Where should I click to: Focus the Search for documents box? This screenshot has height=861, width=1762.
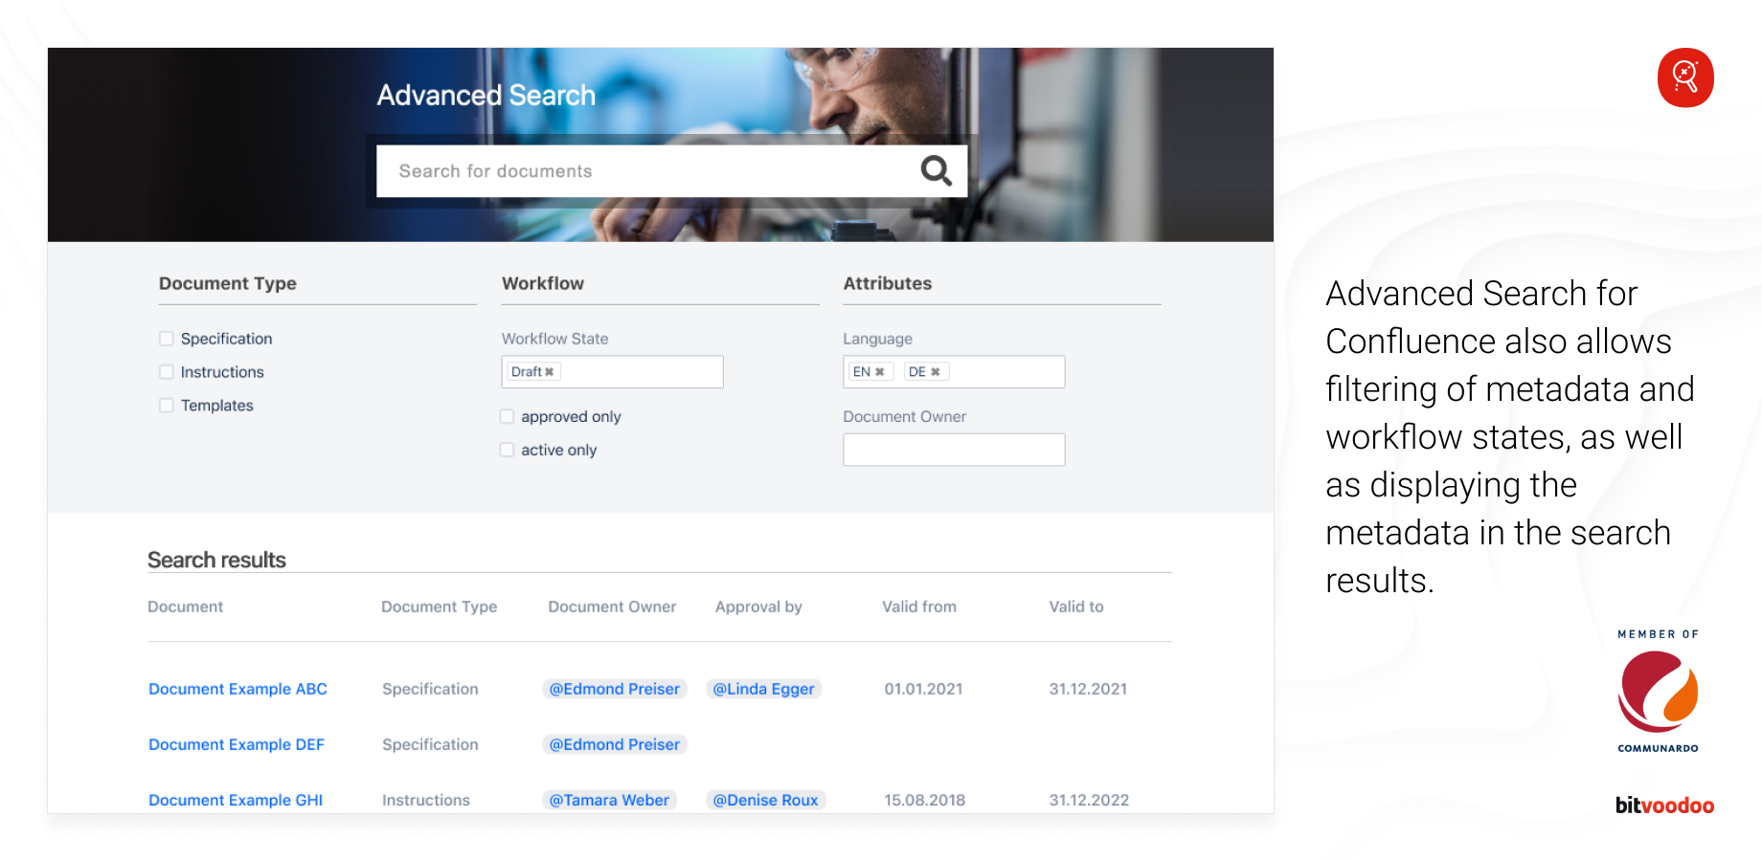coord(671,171)
